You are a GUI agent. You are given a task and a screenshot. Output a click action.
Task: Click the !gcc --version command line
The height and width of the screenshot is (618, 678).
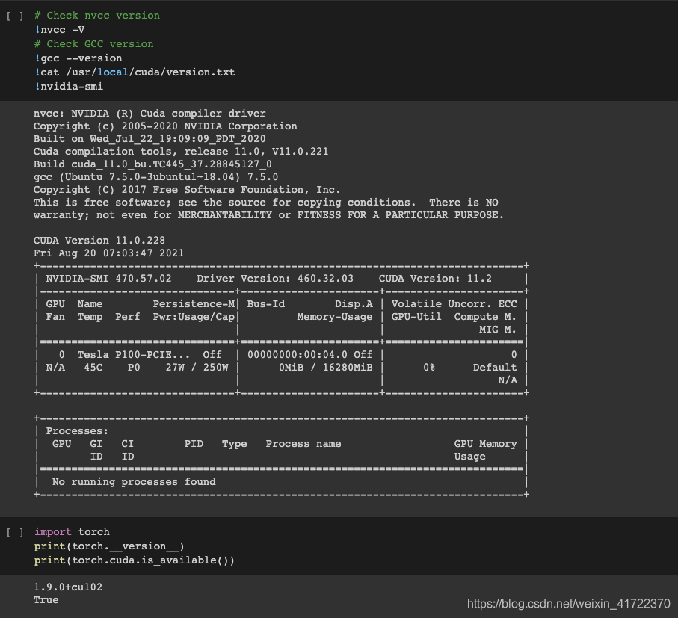(x=80, y=58)
